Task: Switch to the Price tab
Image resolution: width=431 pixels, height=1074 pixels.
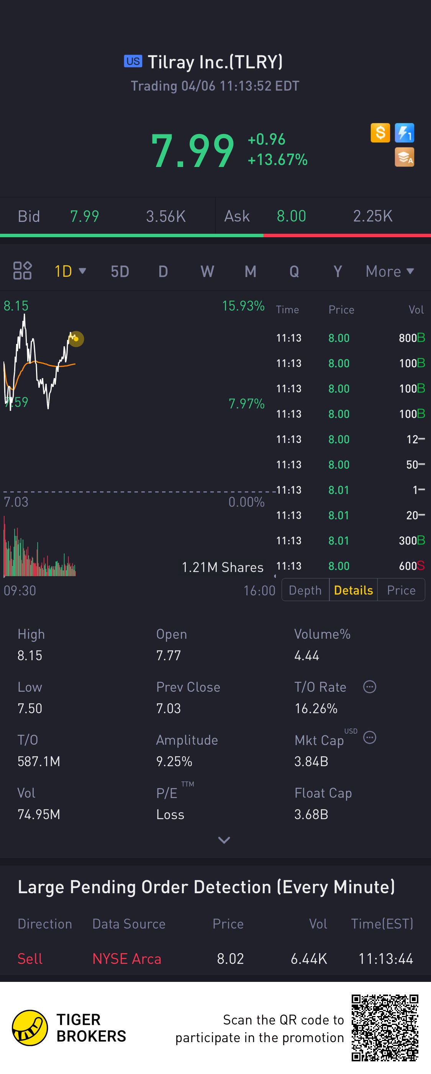Action: pos(401,590)
